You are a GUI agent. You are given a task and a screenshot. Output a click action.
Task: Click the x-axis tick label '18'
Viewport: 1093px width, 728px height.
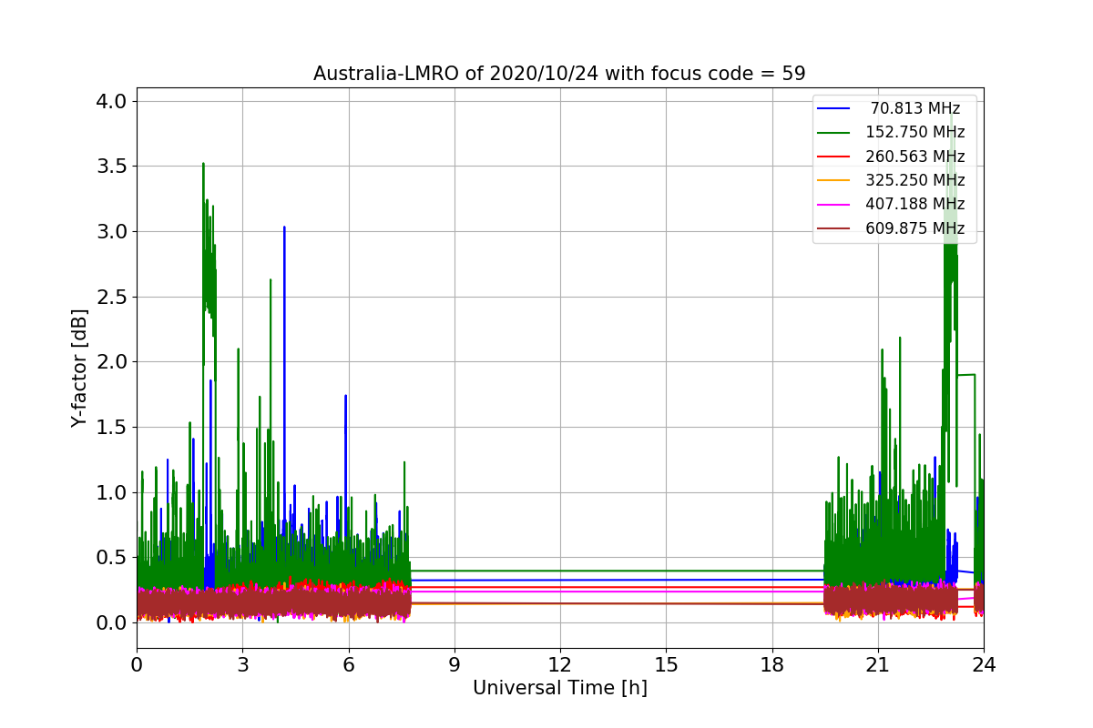click(x=772, y=665)
